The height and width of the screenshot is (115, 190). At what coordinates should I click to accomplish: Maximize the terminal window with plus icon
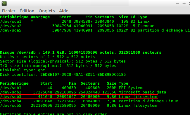point(184,3)
